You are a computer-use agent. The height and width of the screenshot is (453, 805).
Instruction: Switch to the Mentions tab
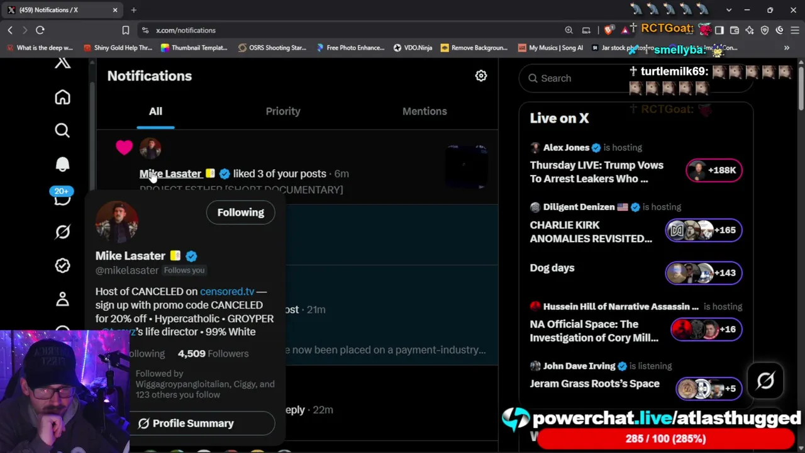425,111
